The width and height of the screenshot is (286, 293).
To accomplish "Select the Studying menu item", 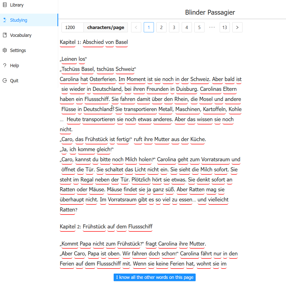I will [29, 20].
